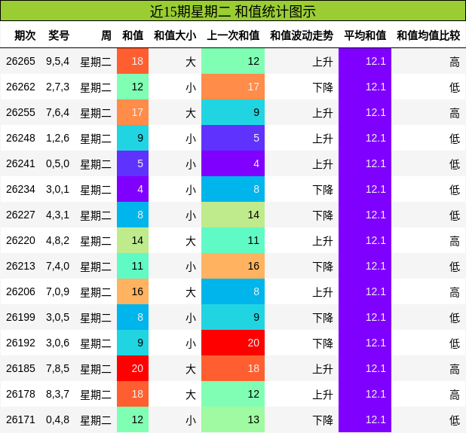Click the 上一次和值 cell 14 in row 26227
The height and width of the screenshot is (433, 466).
(x=233, y=215)
